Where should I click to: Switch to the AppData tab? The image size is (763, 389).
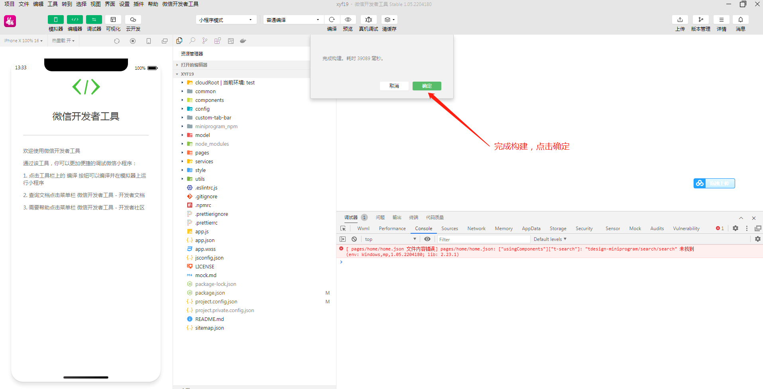(x=531, y=229)
